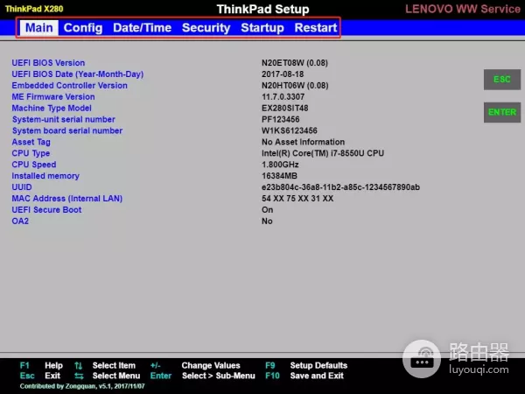Click the ME Firmware Version label

pos(53,97)
